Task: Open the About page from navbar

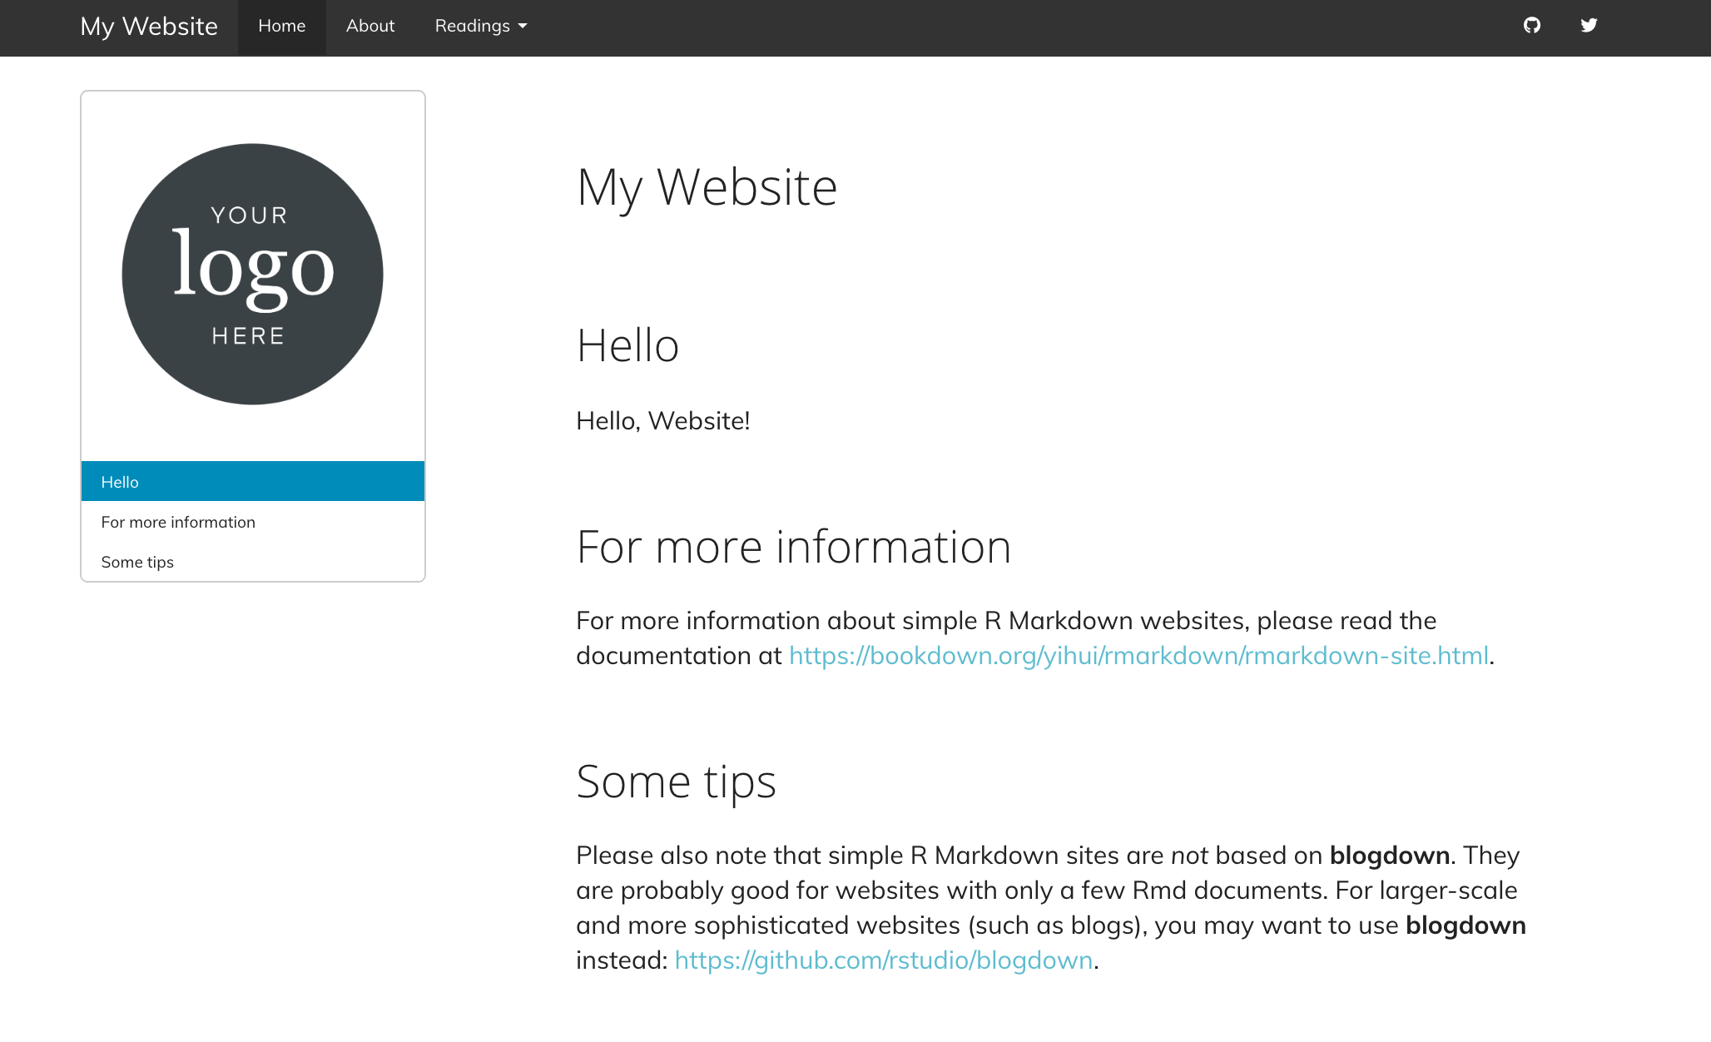Action: (x=370, y=27)
